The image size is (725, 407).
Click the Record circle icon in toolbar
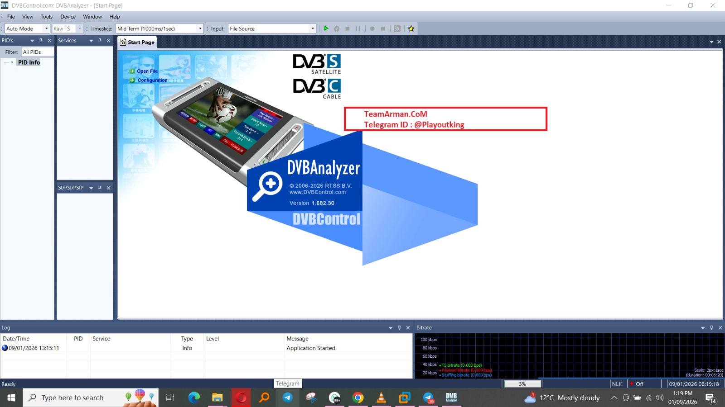point(372,28)
